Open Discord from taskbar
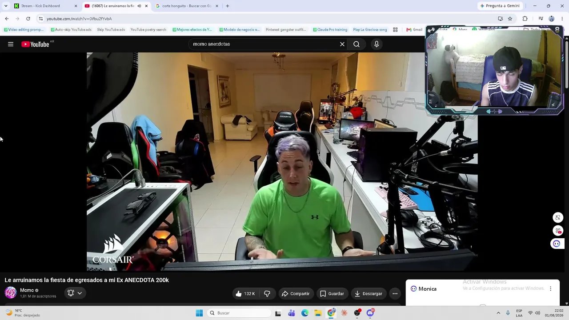The height and width of the screenshot is (320, 569). point(370,313)
